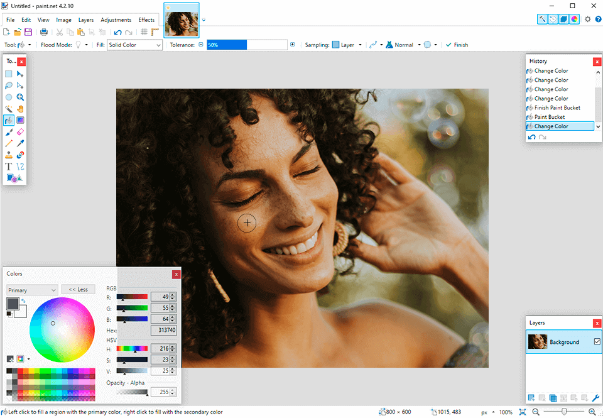The image size is (603, 418).
Task: Click the Open file folder icon
Action: point(18,32)
